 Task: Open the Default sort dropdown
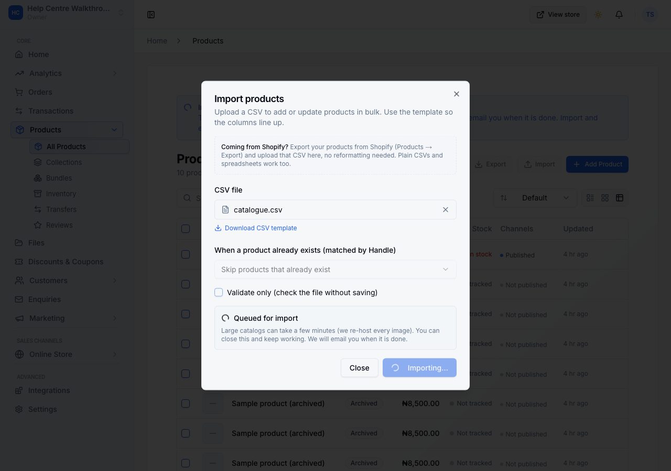click(535, 198)
